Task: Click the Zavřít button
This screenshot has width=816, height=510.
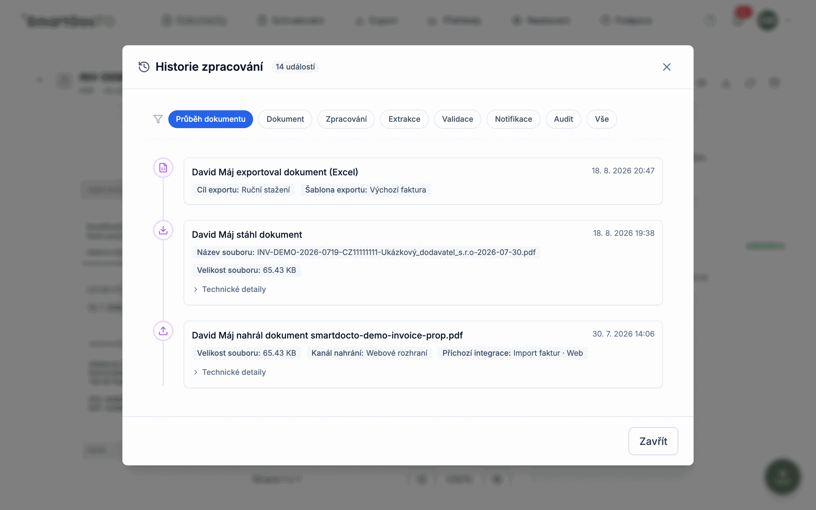Action: pos(653,441)
